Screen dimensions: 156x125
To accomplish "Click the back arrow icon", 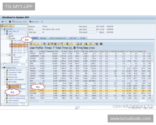I will tap(3, 22).
